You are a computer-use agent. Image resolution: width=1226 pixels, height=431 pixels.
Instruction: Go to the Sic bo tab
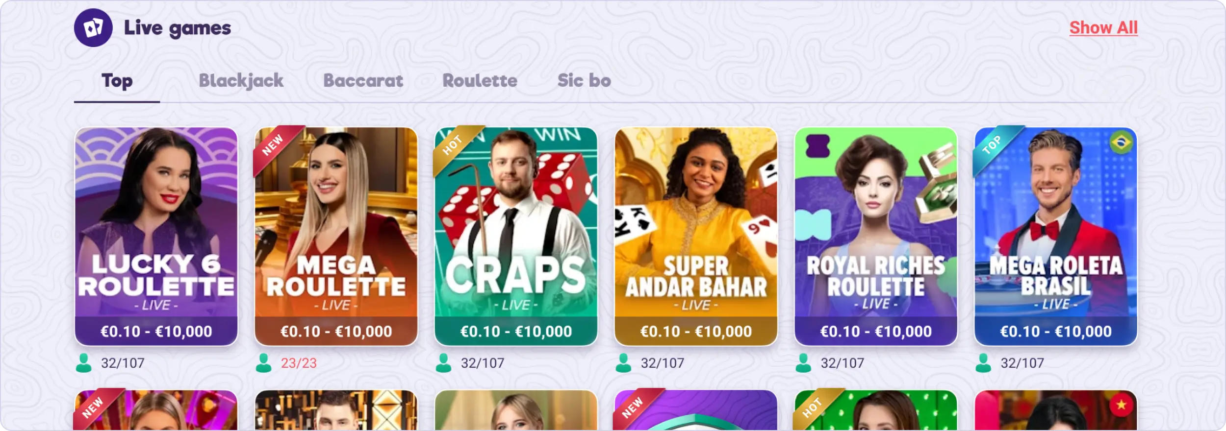(584, 80)
